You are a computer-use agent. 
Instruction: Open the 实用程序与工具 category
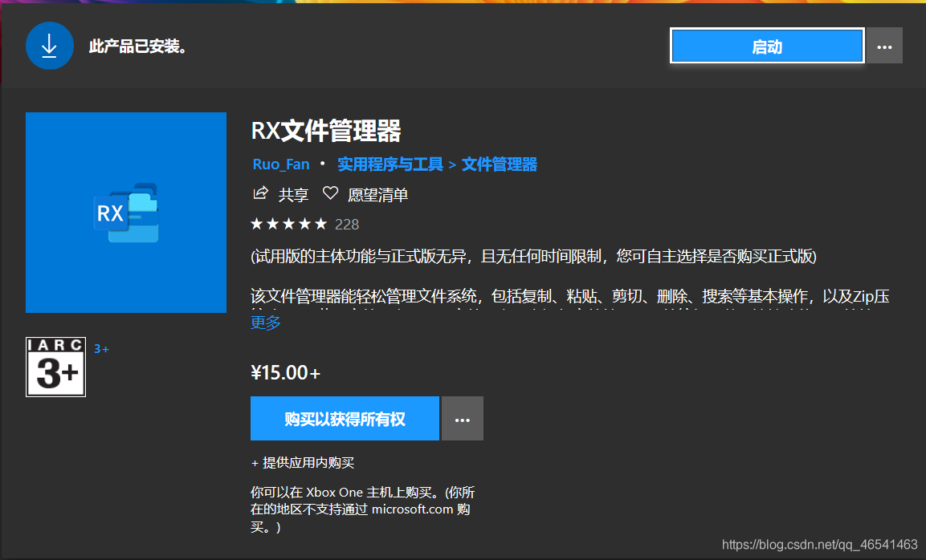(391, 164)
